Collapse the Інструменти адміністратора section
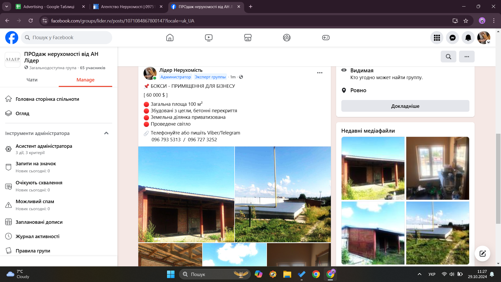 106,133
